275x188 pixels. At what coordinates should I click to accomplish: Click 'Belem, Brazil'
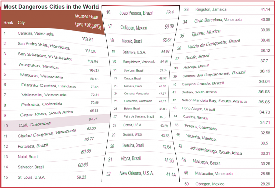(x=132, y=109)
